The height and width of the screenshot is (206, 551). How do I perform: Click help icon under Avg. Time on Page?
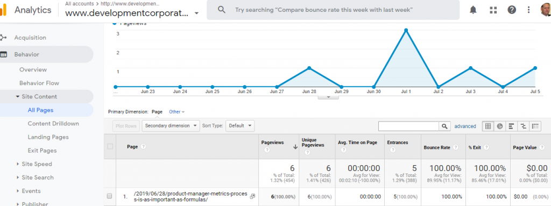click(x=343, y=150)
